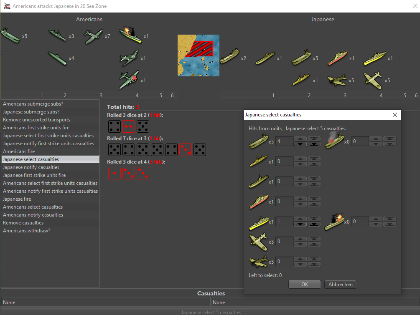Select 'Japanese fire' step in list

17,199
